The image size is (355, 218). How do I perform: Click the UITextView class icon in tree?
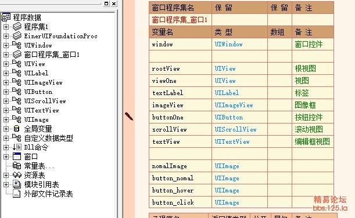17,110
